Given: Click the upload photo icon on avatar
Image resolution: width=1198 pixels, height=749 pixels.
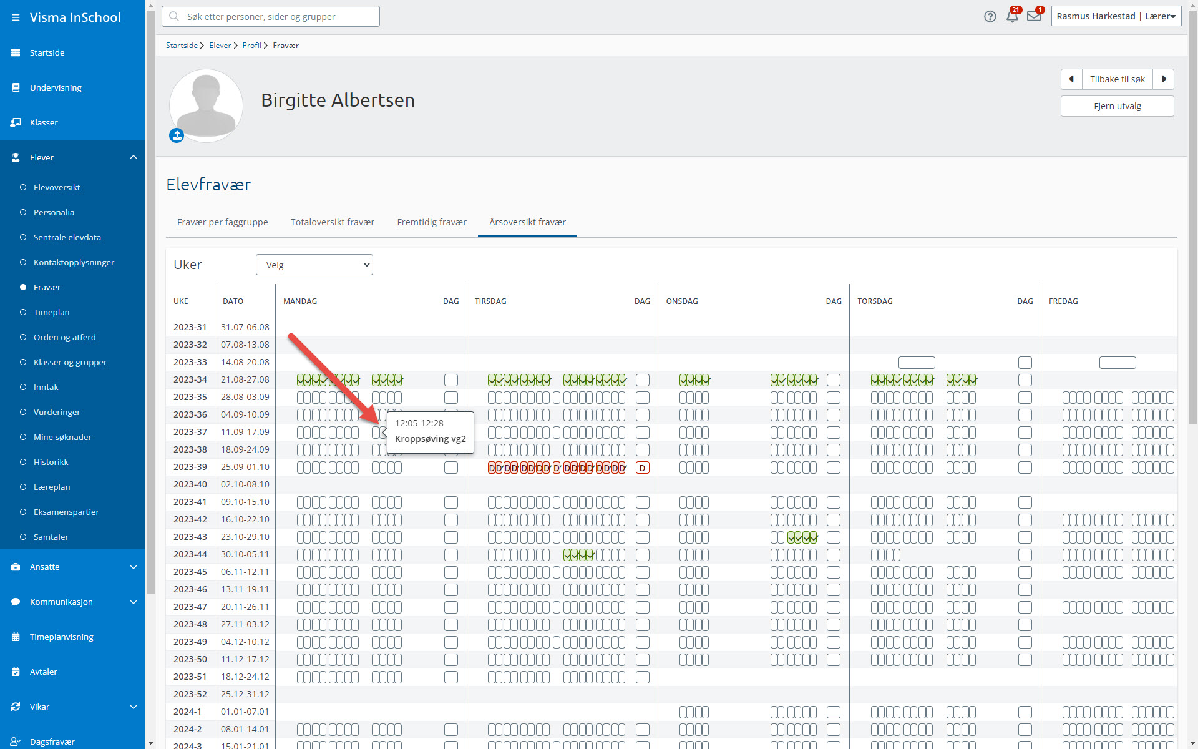Looking at the screenshot, I should 177,135.
